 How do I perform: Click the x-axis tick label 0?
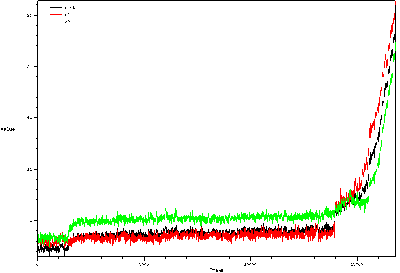coord(38,264)
